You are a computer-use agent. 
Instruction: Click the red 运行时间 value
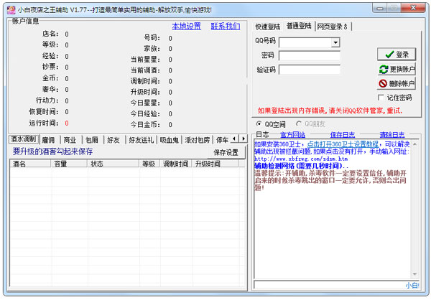[x=67, y=123]
